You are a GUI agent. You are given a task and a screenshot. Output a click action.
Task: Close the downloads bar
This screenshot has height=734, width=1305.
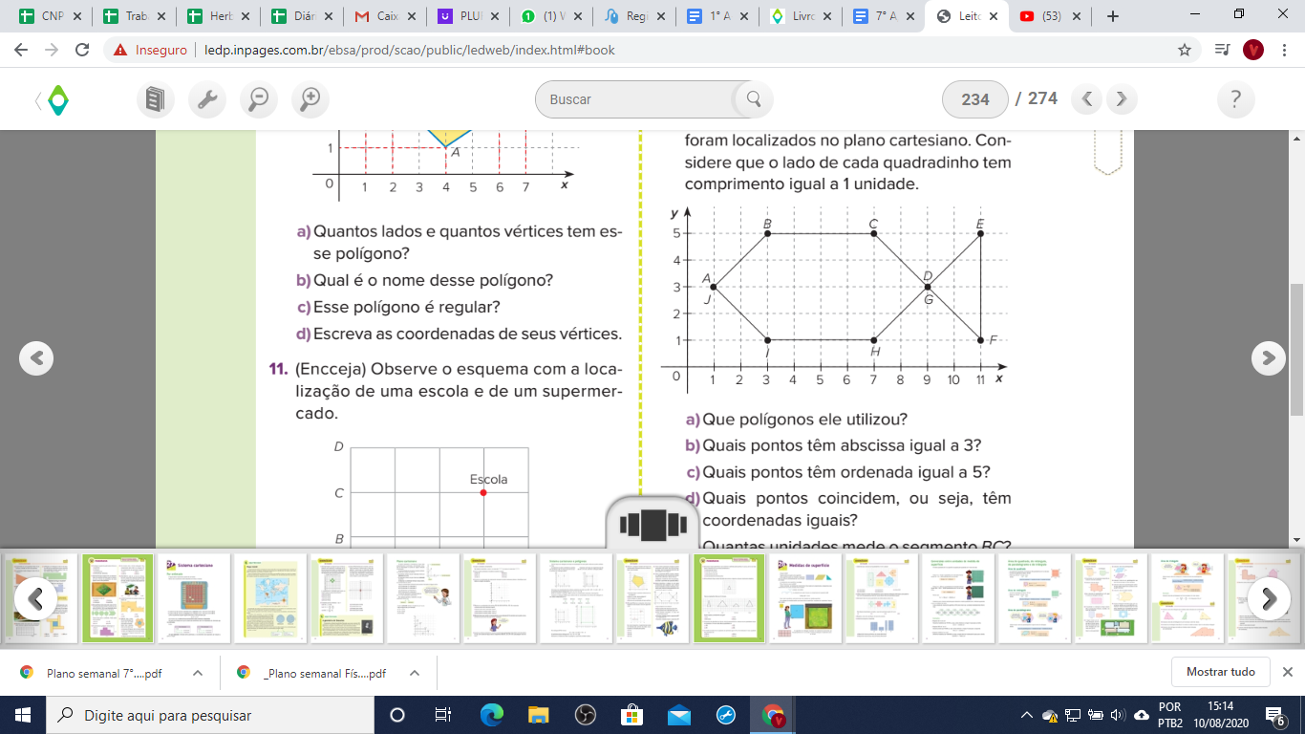pos(1287,672)
